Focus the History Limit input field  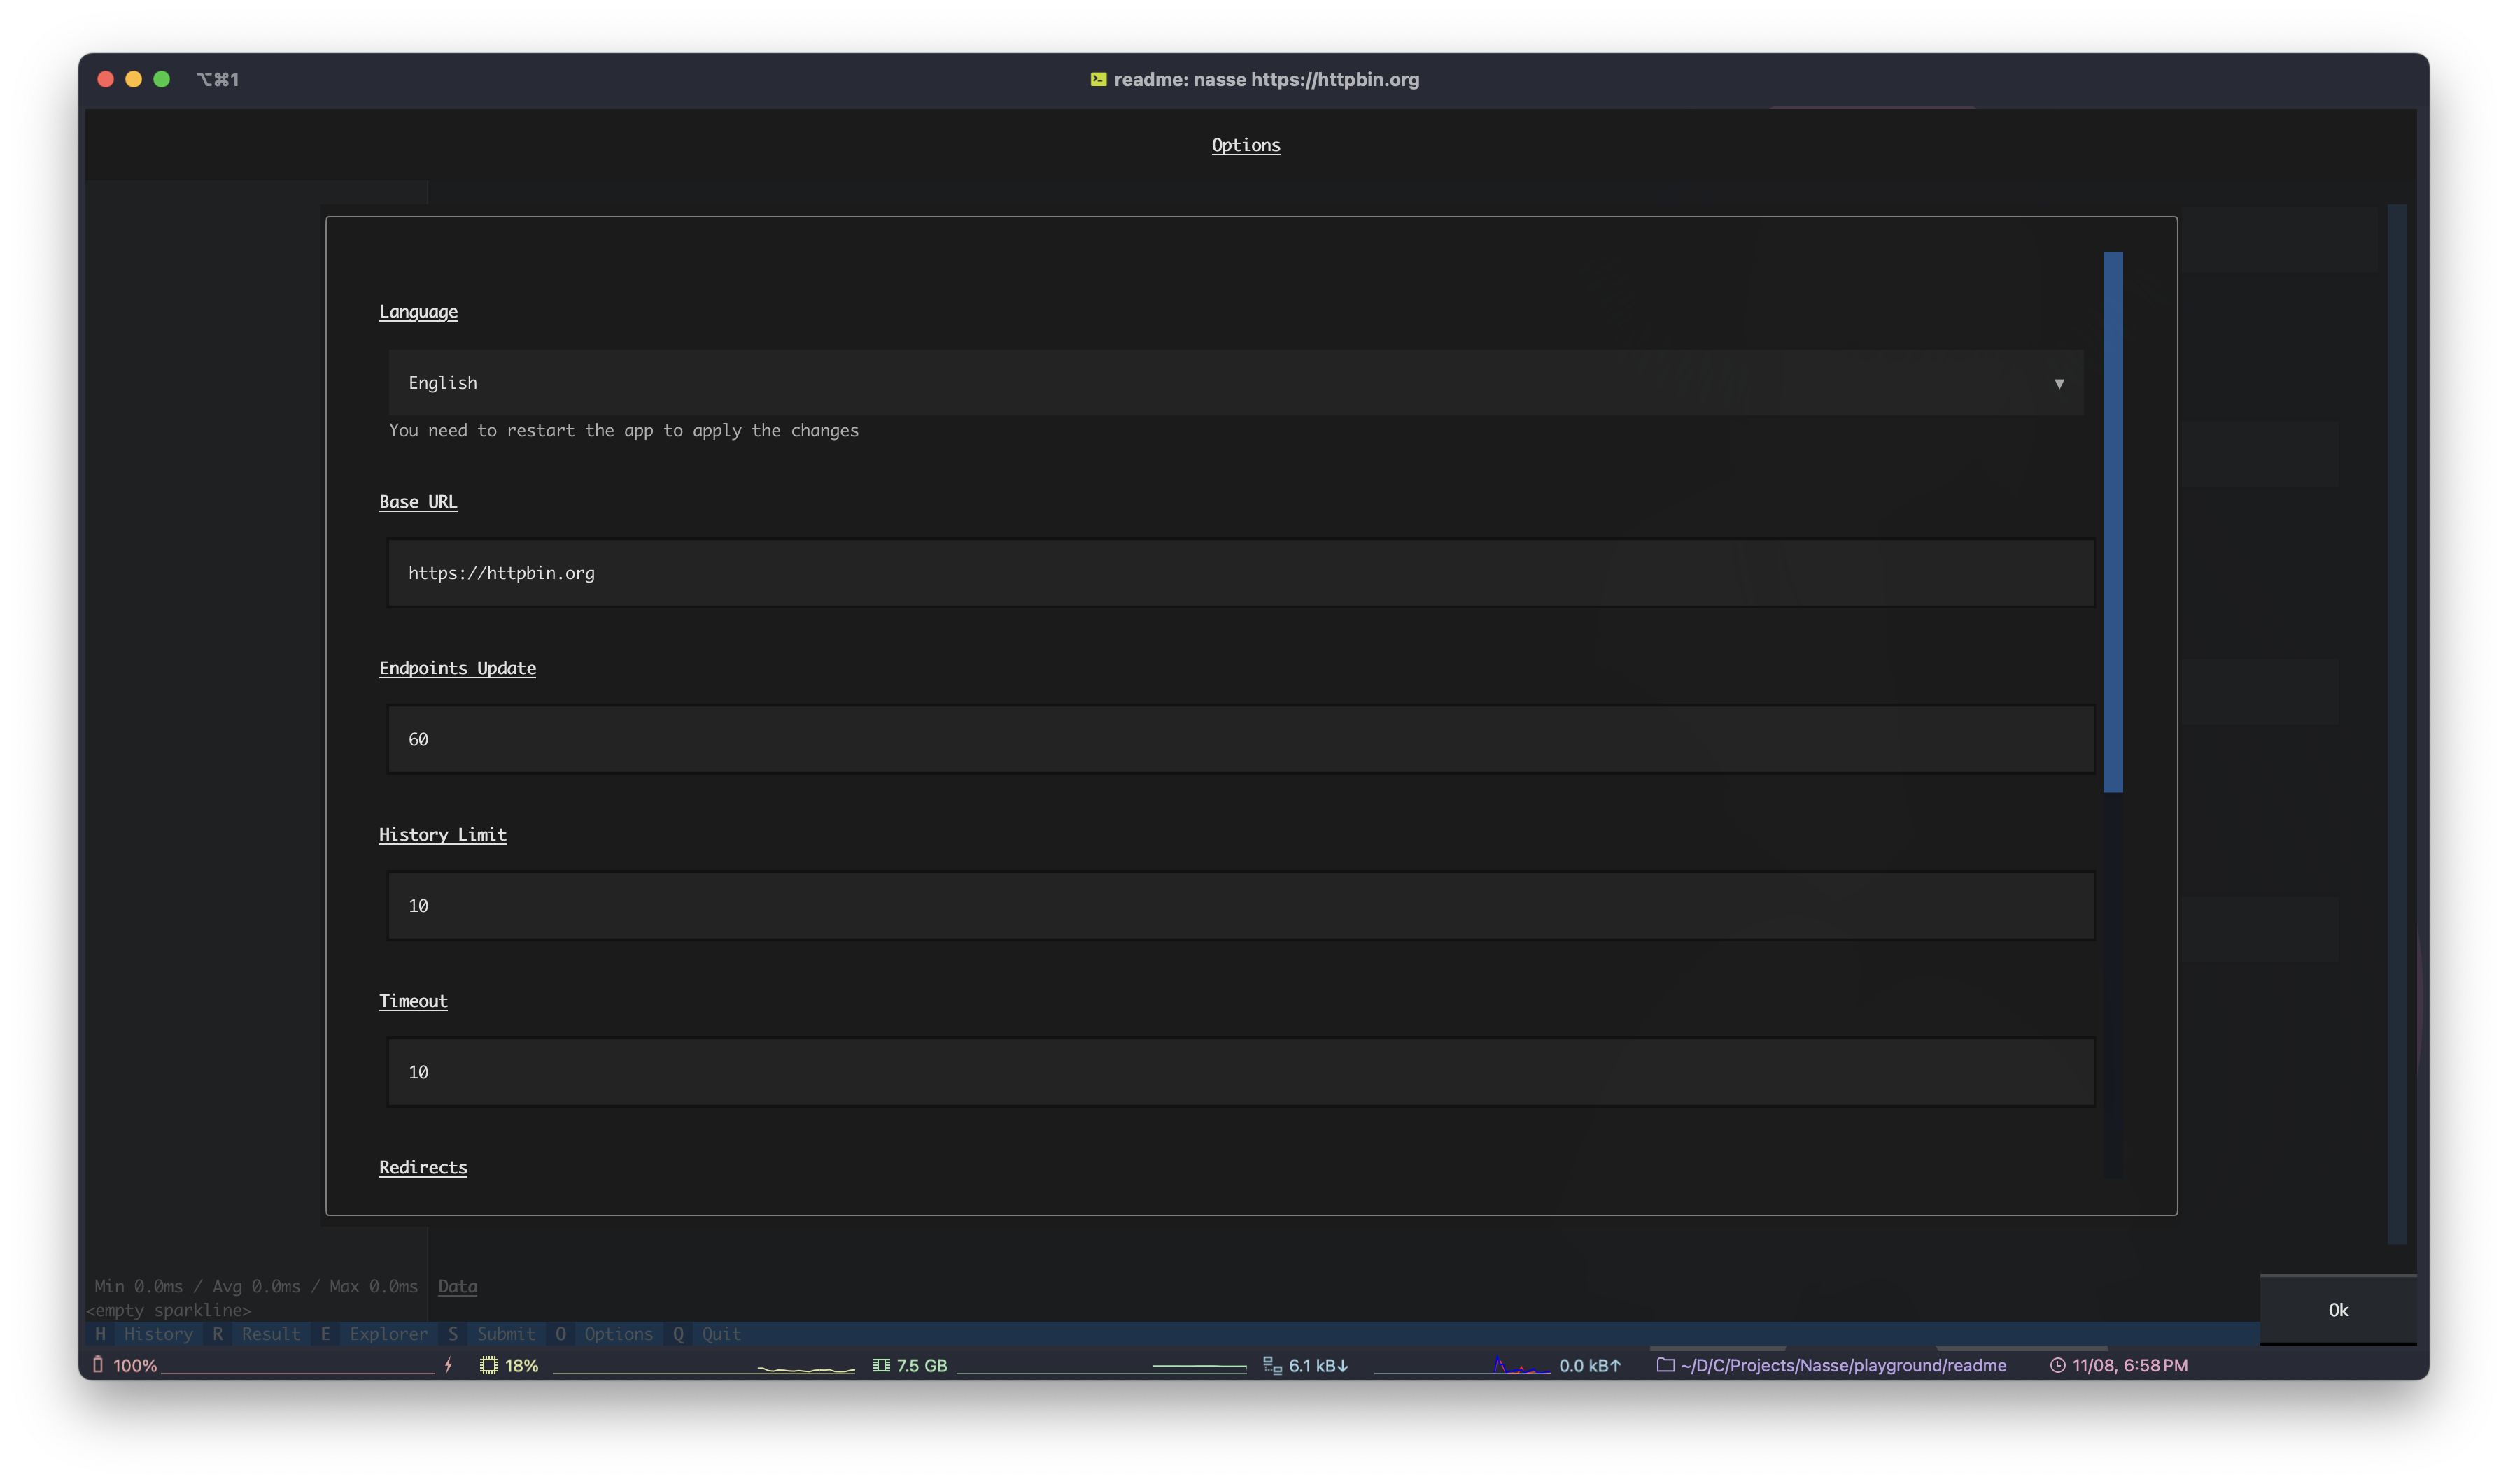pos(1241,906)
